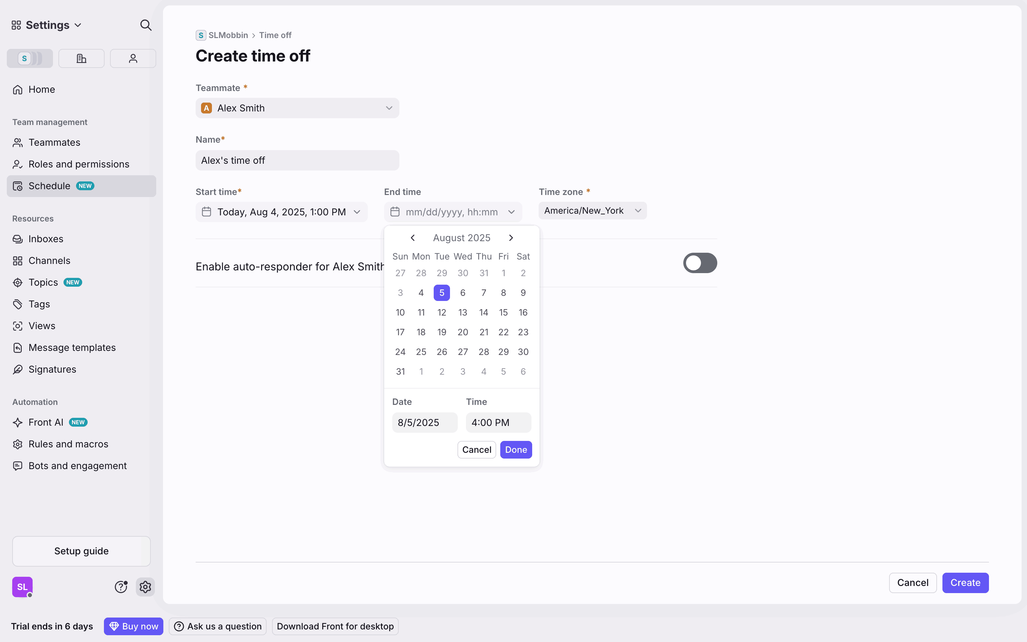Viewport: 1027px width, 642px height.
Task: Open the Teammate dropdown showing Alex Smith
Action: 297,108
